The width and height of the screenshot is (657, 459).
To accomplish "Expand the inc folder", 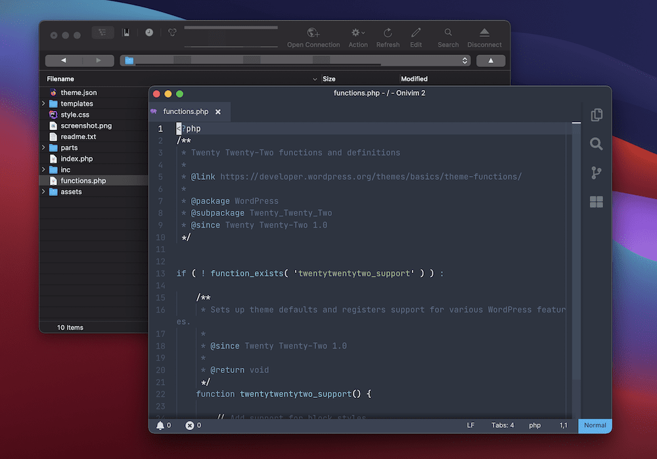I will (x=43, y=169).
